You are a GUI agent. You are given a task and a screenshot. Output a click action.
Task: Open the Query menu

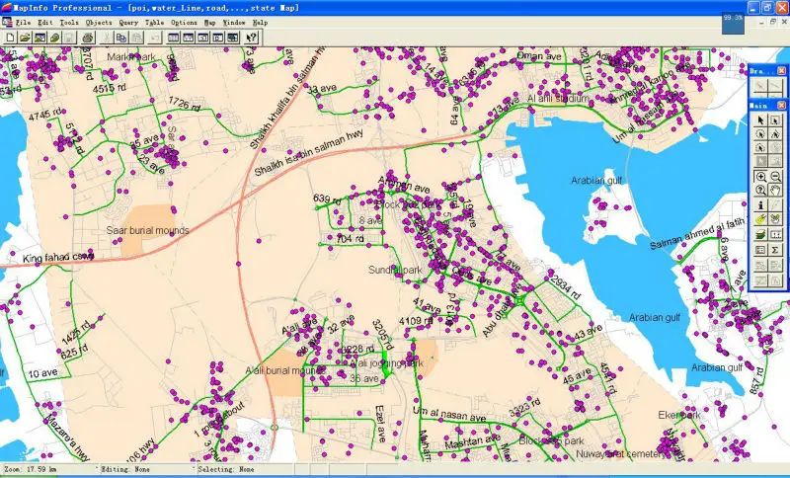click(128, 22)
